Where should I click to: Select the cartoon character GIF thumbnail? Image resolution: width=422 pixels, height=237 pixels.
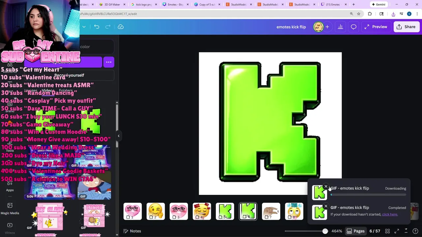coord(94,186)
